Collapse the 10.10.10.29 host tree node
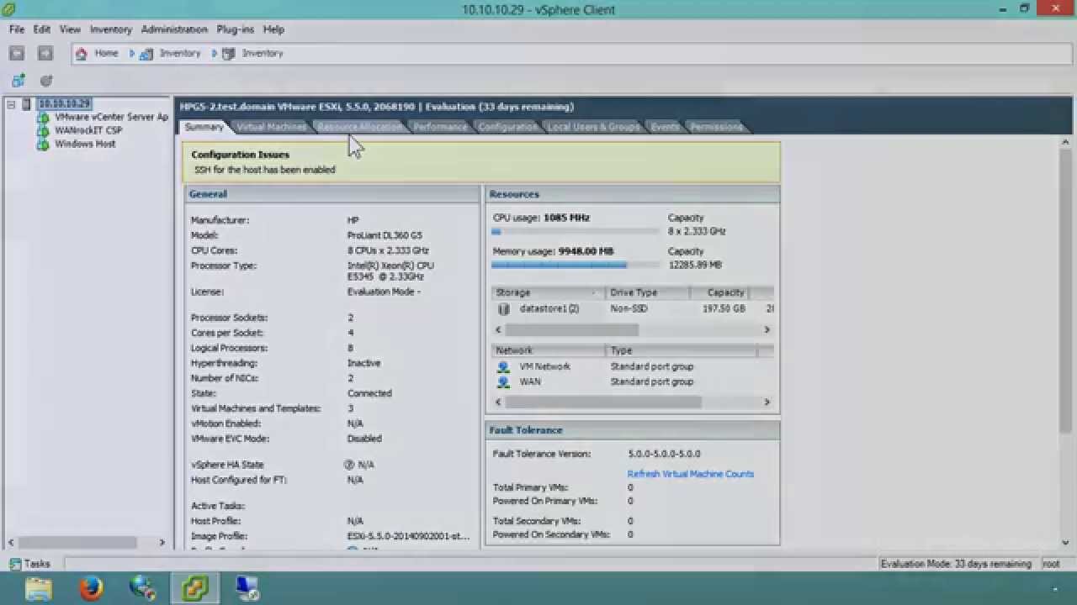Screen dimensions: 1077x605 (11, 104)
